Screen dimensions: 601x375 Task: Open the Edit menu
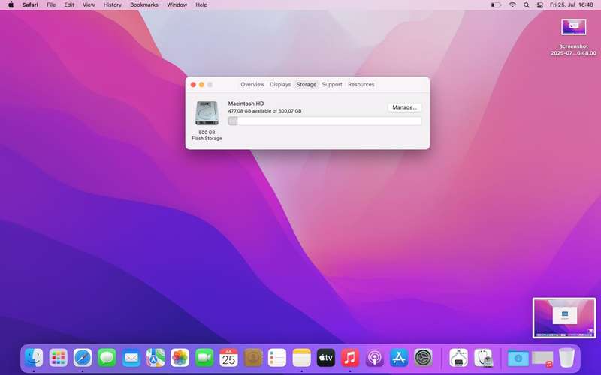[69, 5]
